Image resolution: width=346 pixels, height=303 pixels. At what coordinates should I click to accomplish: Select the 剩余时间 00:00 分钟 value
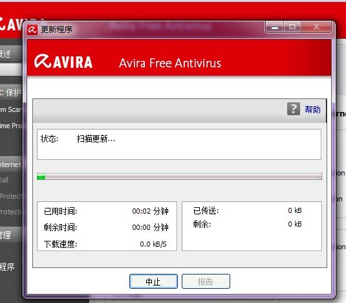tap(150, 227)
